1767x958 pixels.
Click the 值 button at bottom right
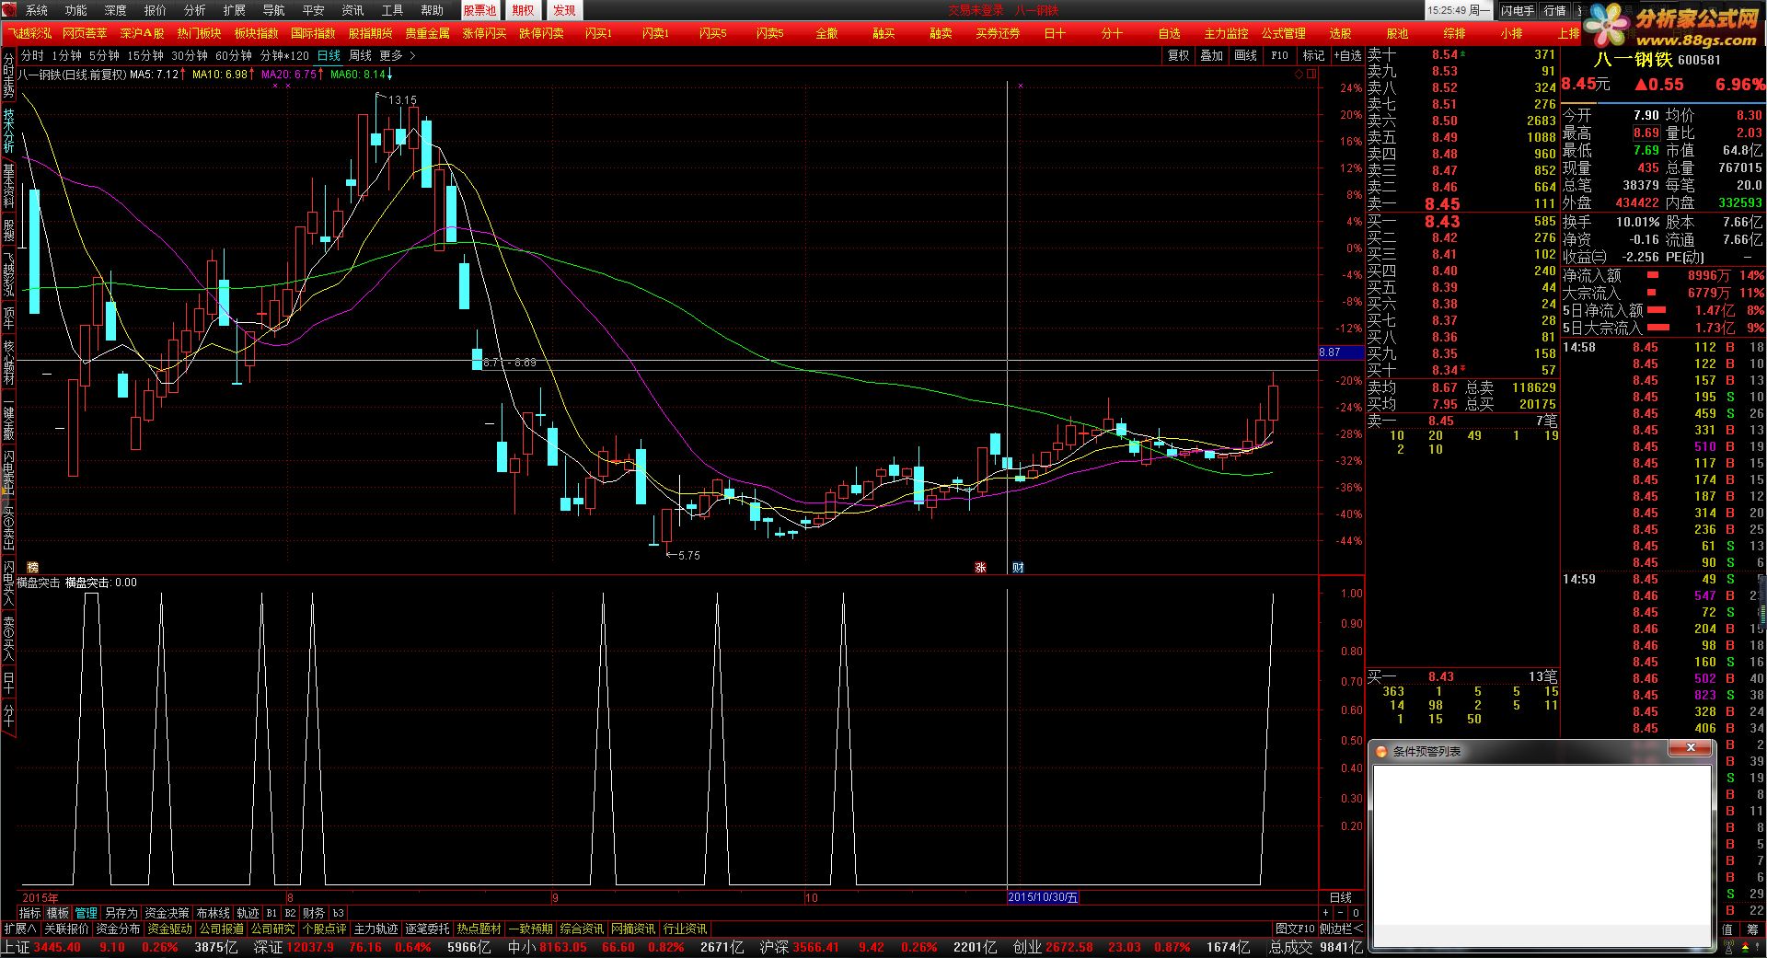[x=1727, y=929]
